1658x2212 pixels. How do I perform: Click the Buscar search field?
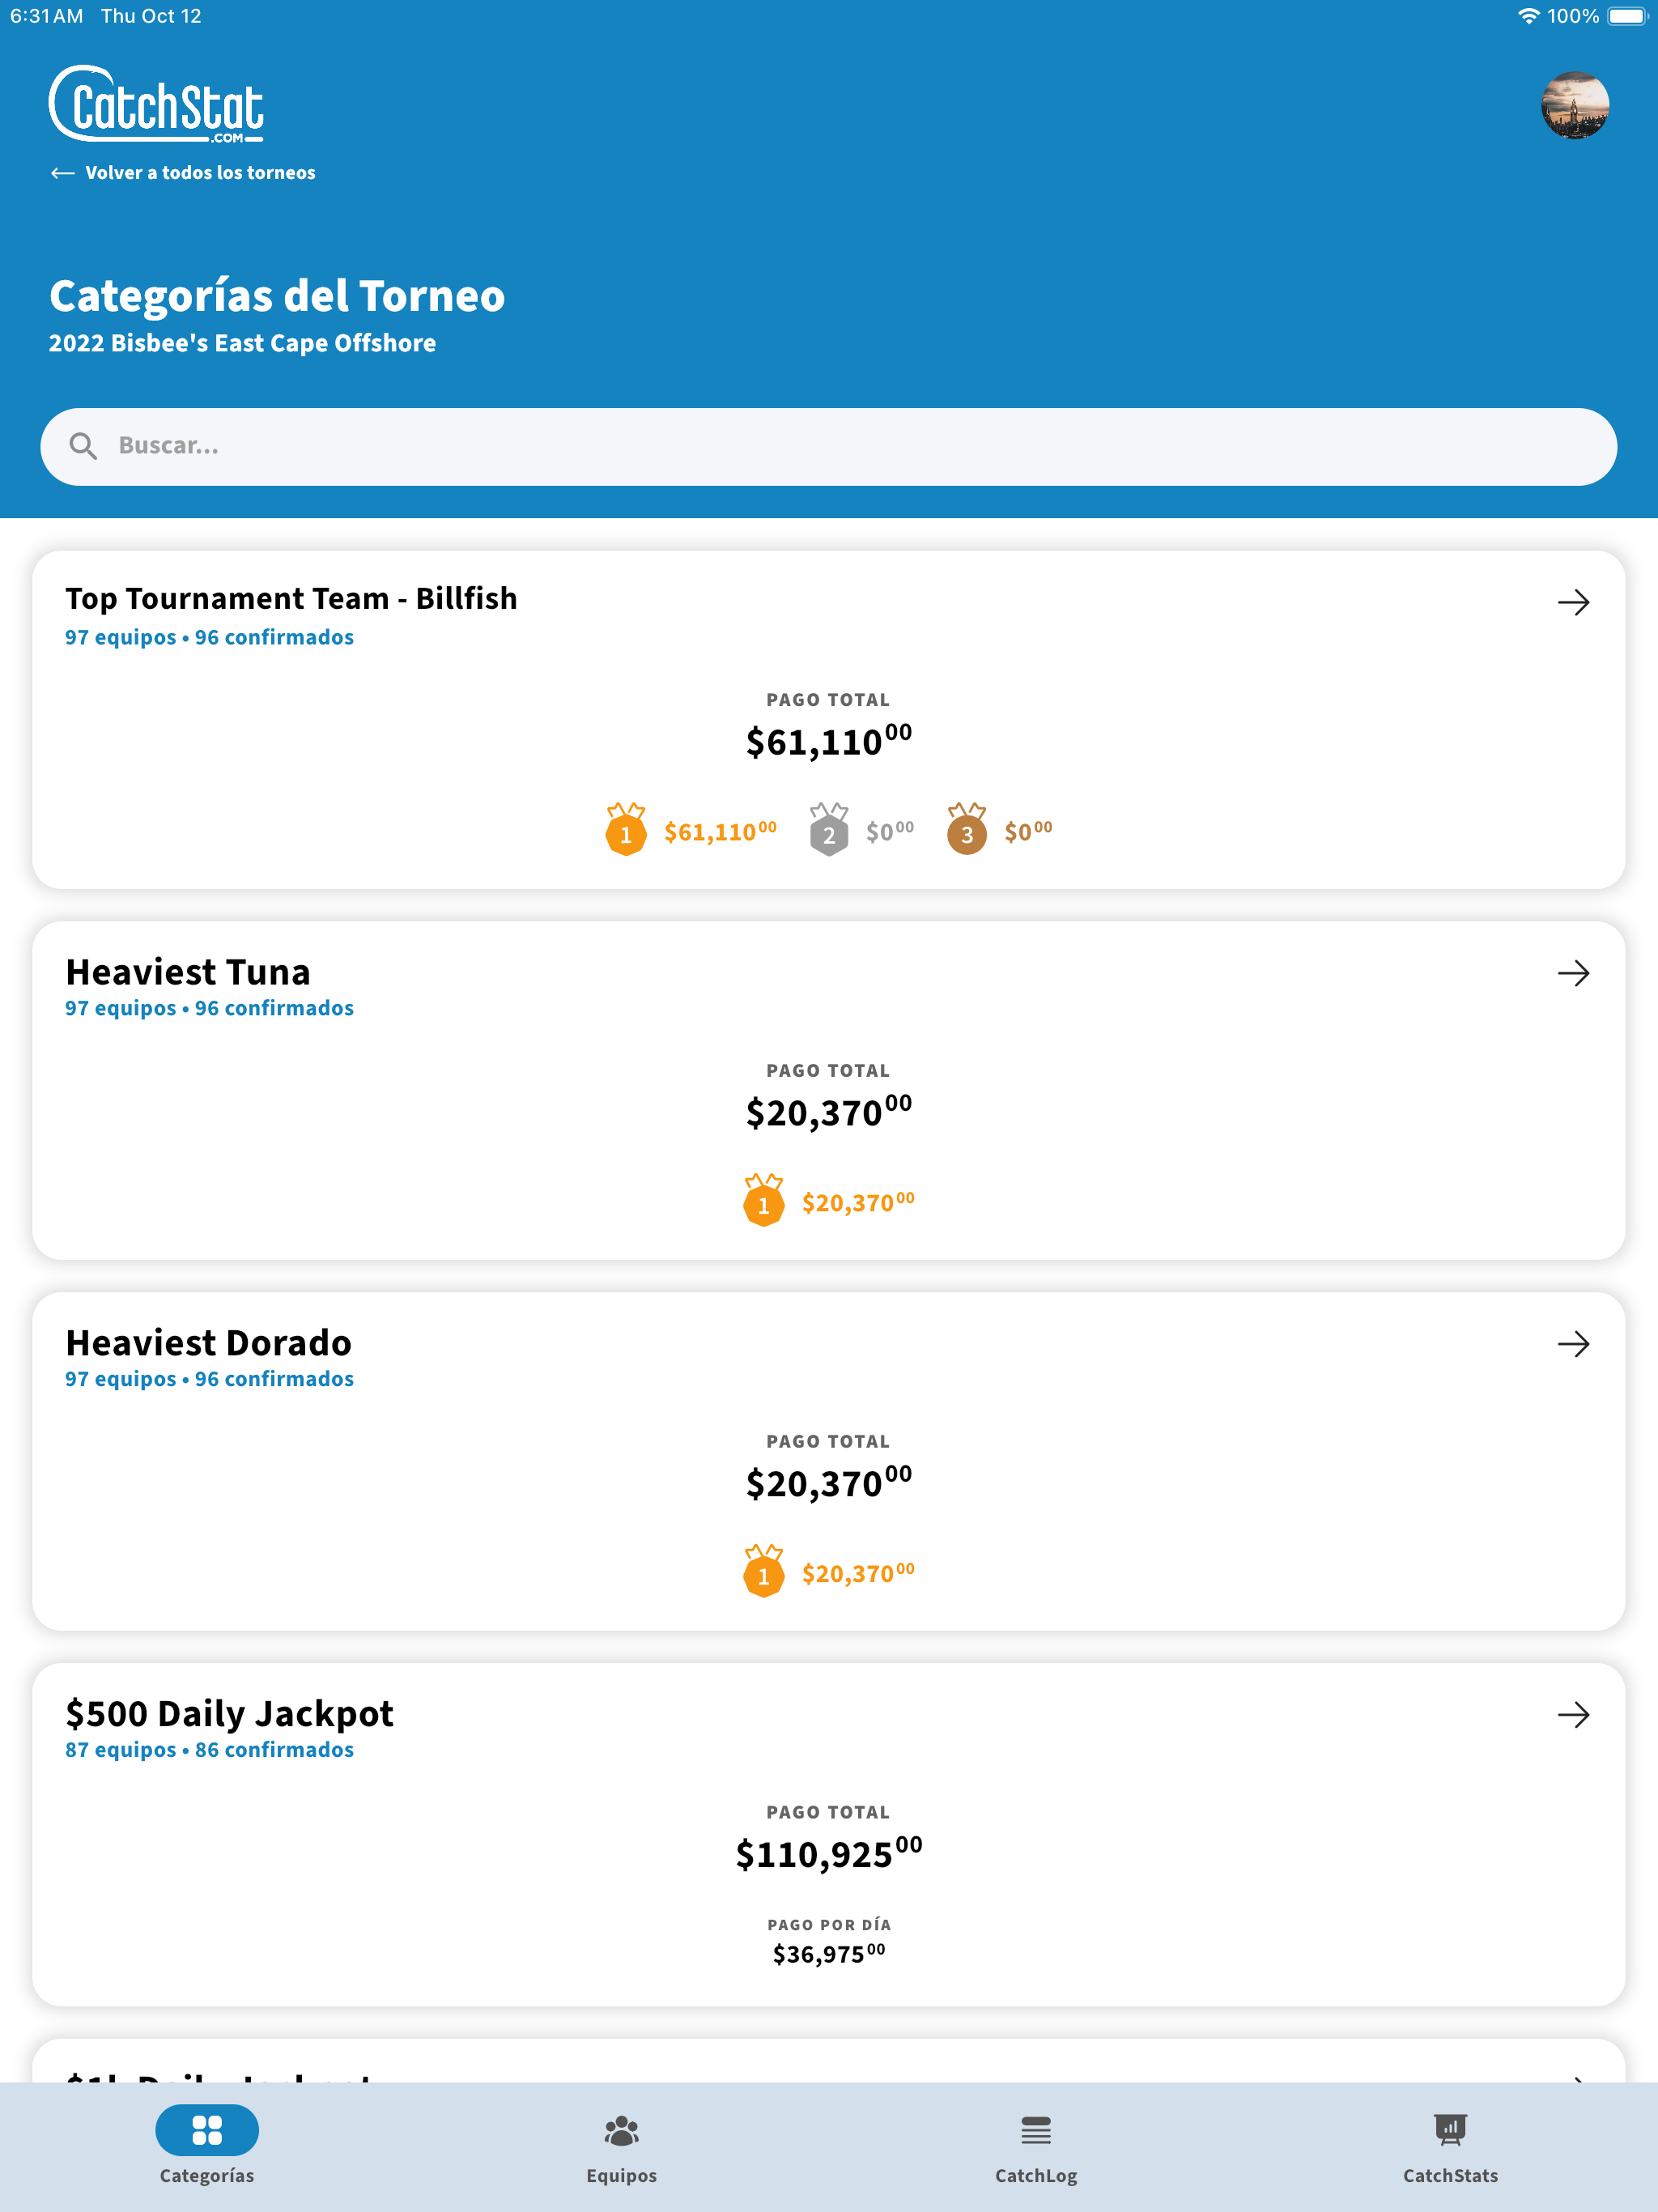tap(828, 446)
